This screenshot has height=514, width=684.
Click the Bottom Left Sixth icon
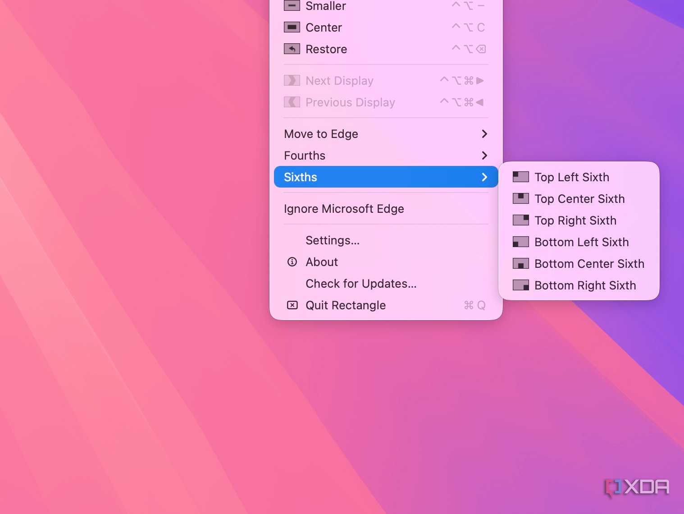pyautogui.click(x=521, y=242)
